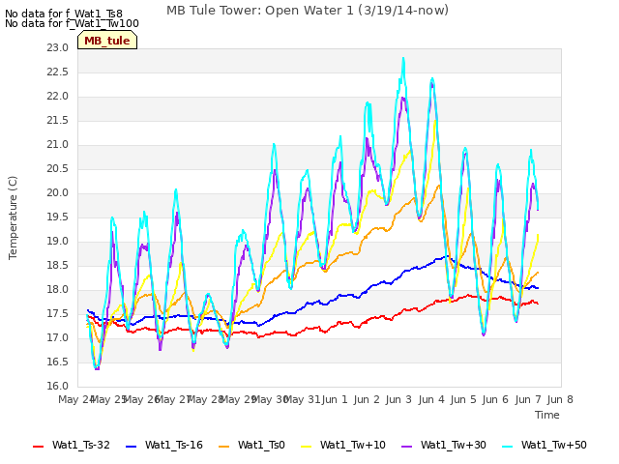
Task: Click the red Wat1_Ts-32 legend swatch
Action: pyautogui.click(x=39, y=447)
